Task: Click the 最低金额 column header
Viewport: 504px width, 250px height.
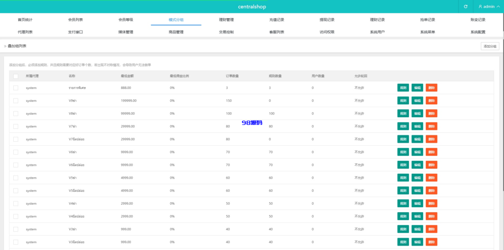Action: [x=127, y=76]
